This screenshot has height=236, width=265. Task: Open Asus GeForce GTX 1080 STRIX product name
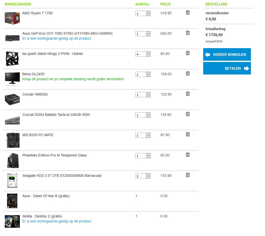(x=67, y=33)
